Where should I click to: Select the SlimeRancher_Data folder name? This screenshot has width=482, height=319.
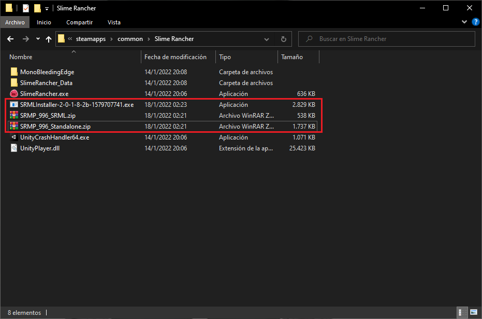click(46, 83)
